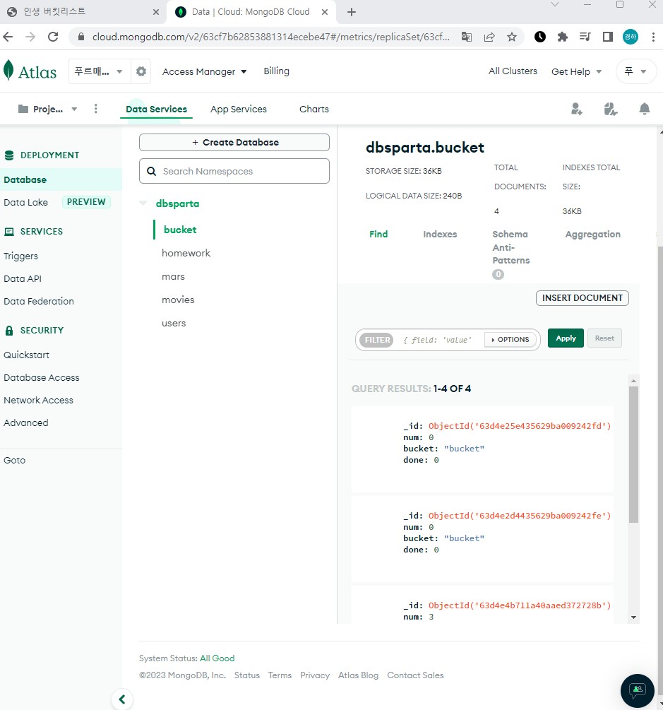Image resolution: width=663 pixels, height=710 pixels.
Task: Click the Create Database button
Action: point(234,142)
